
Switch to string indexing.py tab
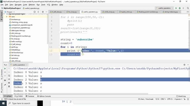tap(171, 12)
